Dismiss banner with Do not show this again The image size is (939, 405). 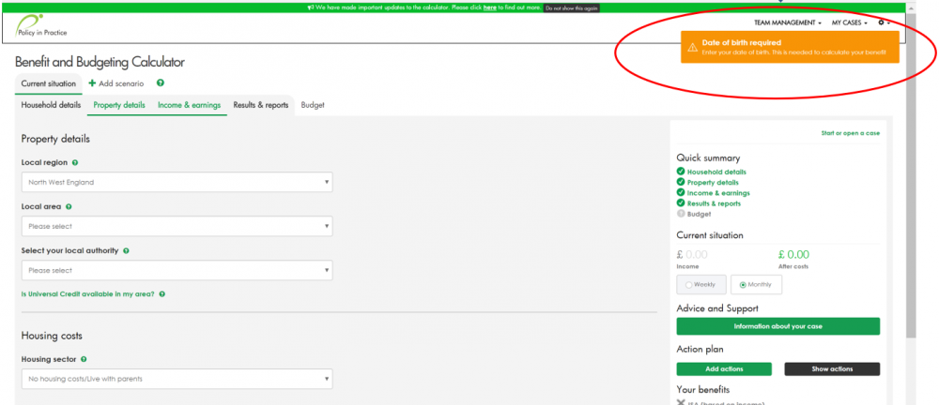pyautogui.click(x=571, y=7)
